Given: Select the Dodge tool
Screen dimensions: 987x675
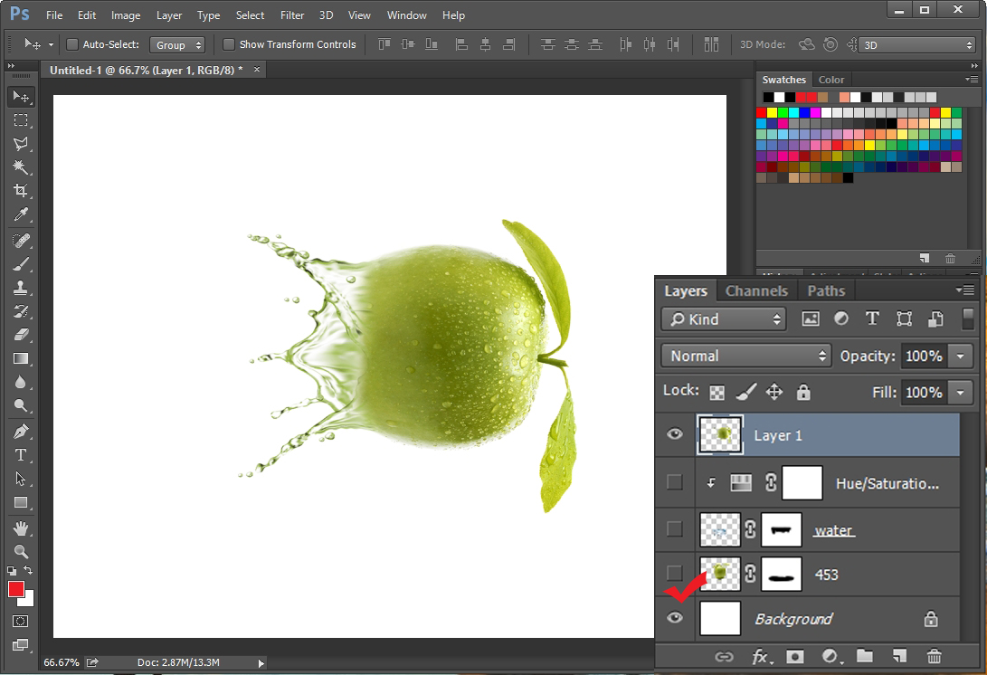Looking at the screenshot, I should 21,405.
